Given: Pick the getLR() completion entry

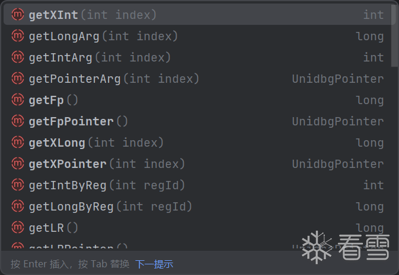Looking at the screenshot, I should click(x=53, y=228).
